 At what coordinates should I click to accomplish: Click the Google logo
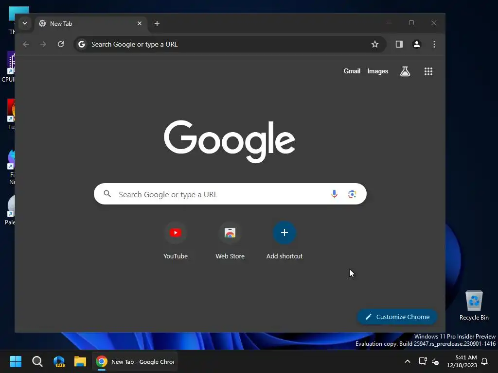click(230, 141)
